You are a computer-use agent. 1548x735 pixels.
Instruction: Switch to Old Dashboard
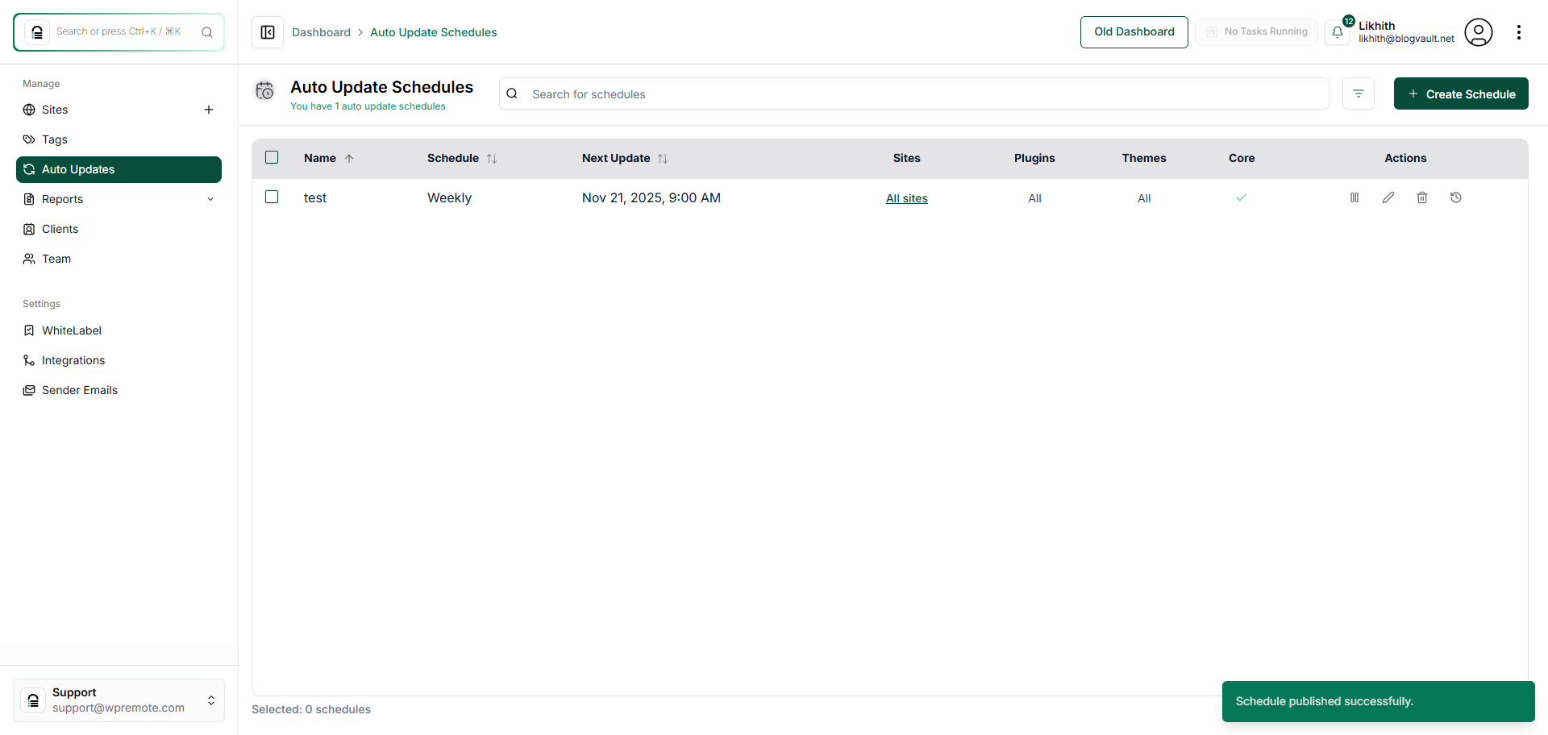[1134, 32]
